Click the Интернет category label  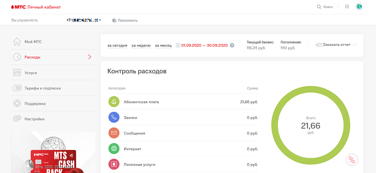[x=133, y=149]
